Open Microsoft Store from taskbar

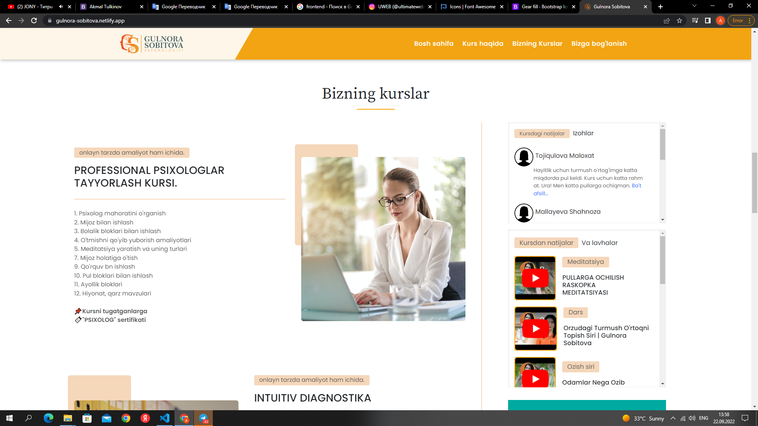pos(87,418)
